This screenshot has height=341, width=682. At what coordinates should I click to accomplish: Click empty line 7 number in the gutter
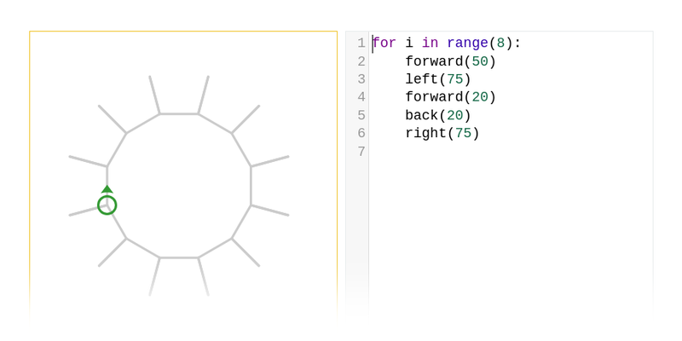(x=361, y=152)
